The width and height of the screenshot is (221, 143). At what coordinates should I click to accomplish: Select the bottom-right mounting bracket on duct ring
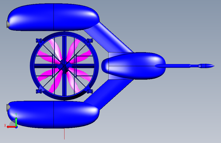click(90, 91)
